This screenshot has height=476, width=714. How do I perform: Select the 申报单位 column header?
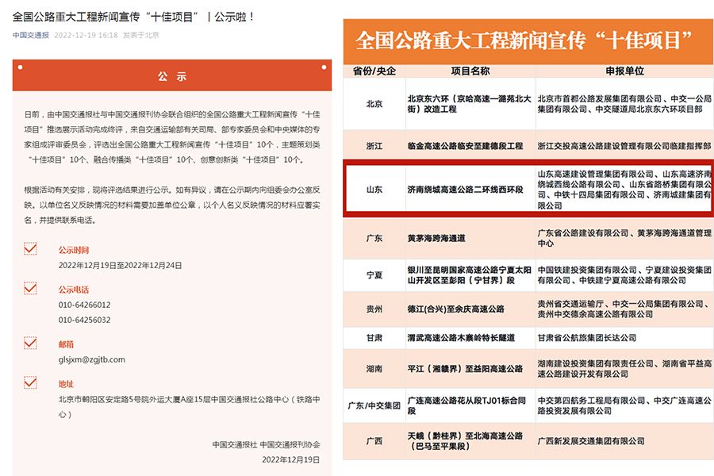pyautogui.click(x=624, y=71)
